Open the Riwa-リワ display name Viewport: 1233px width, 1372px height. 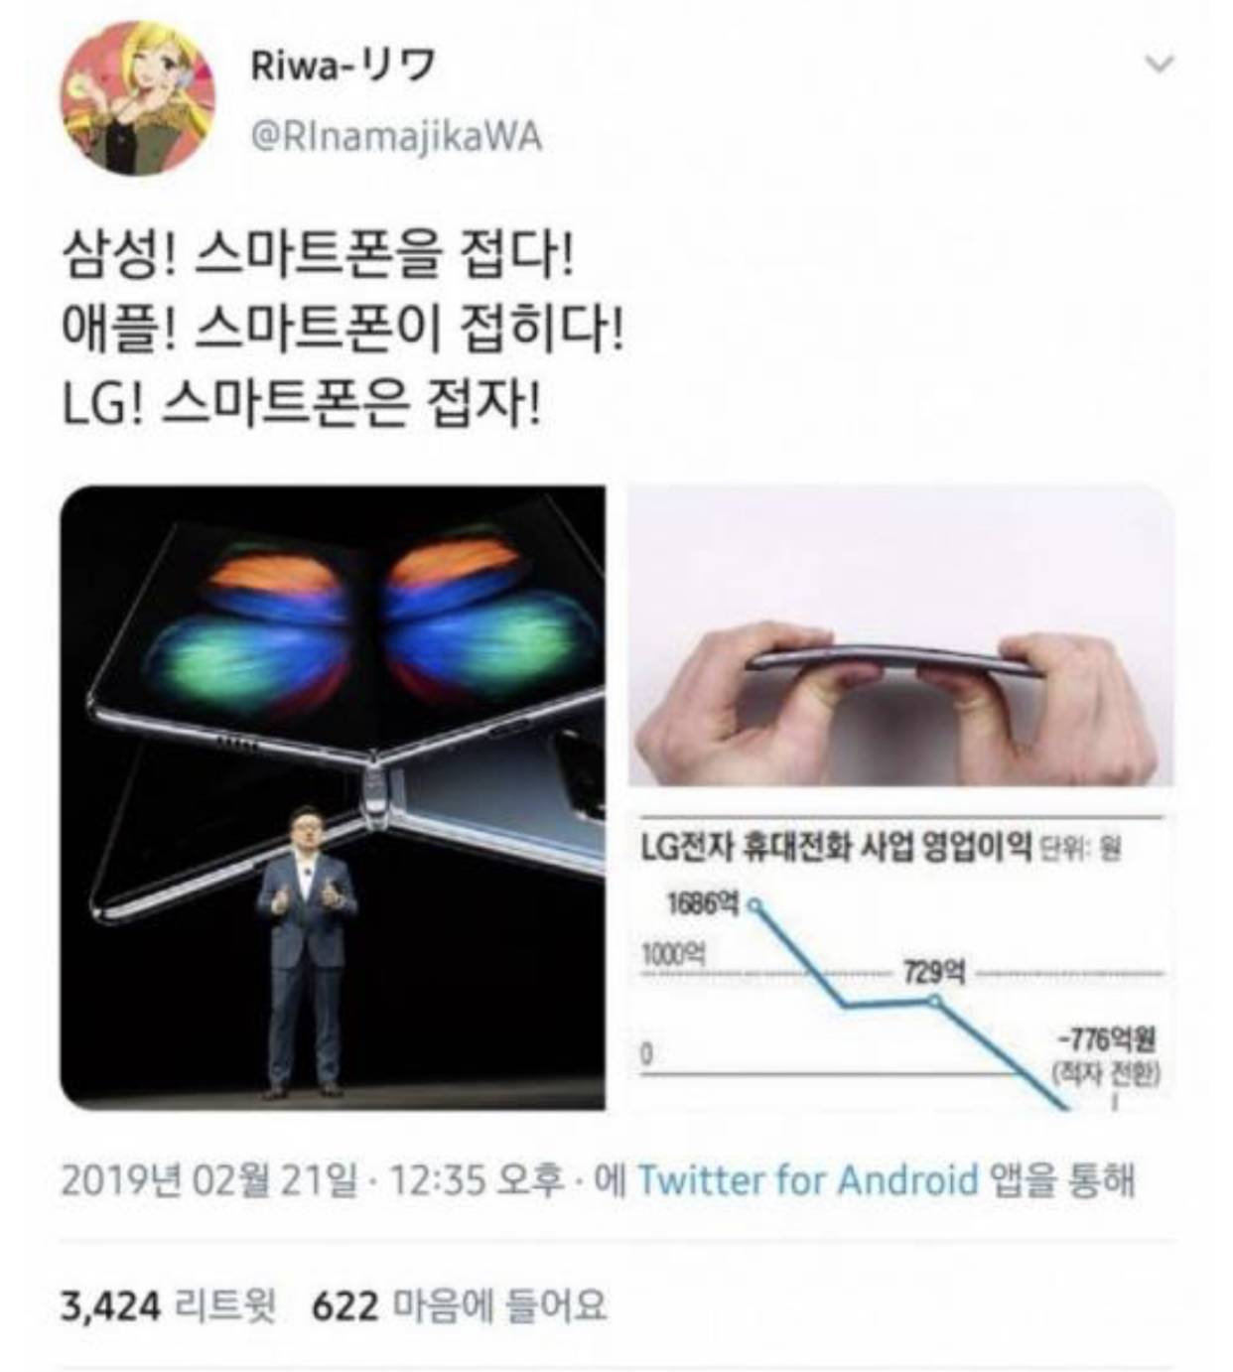(x=342, y=66)
